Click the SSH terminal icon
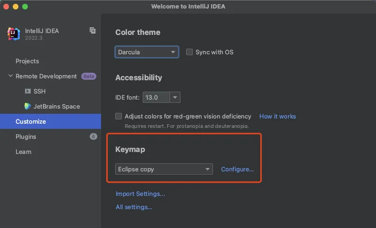Image resolution: width=376 pixels, height=228 pixels. pyautogui.click(x=28, y=91)
